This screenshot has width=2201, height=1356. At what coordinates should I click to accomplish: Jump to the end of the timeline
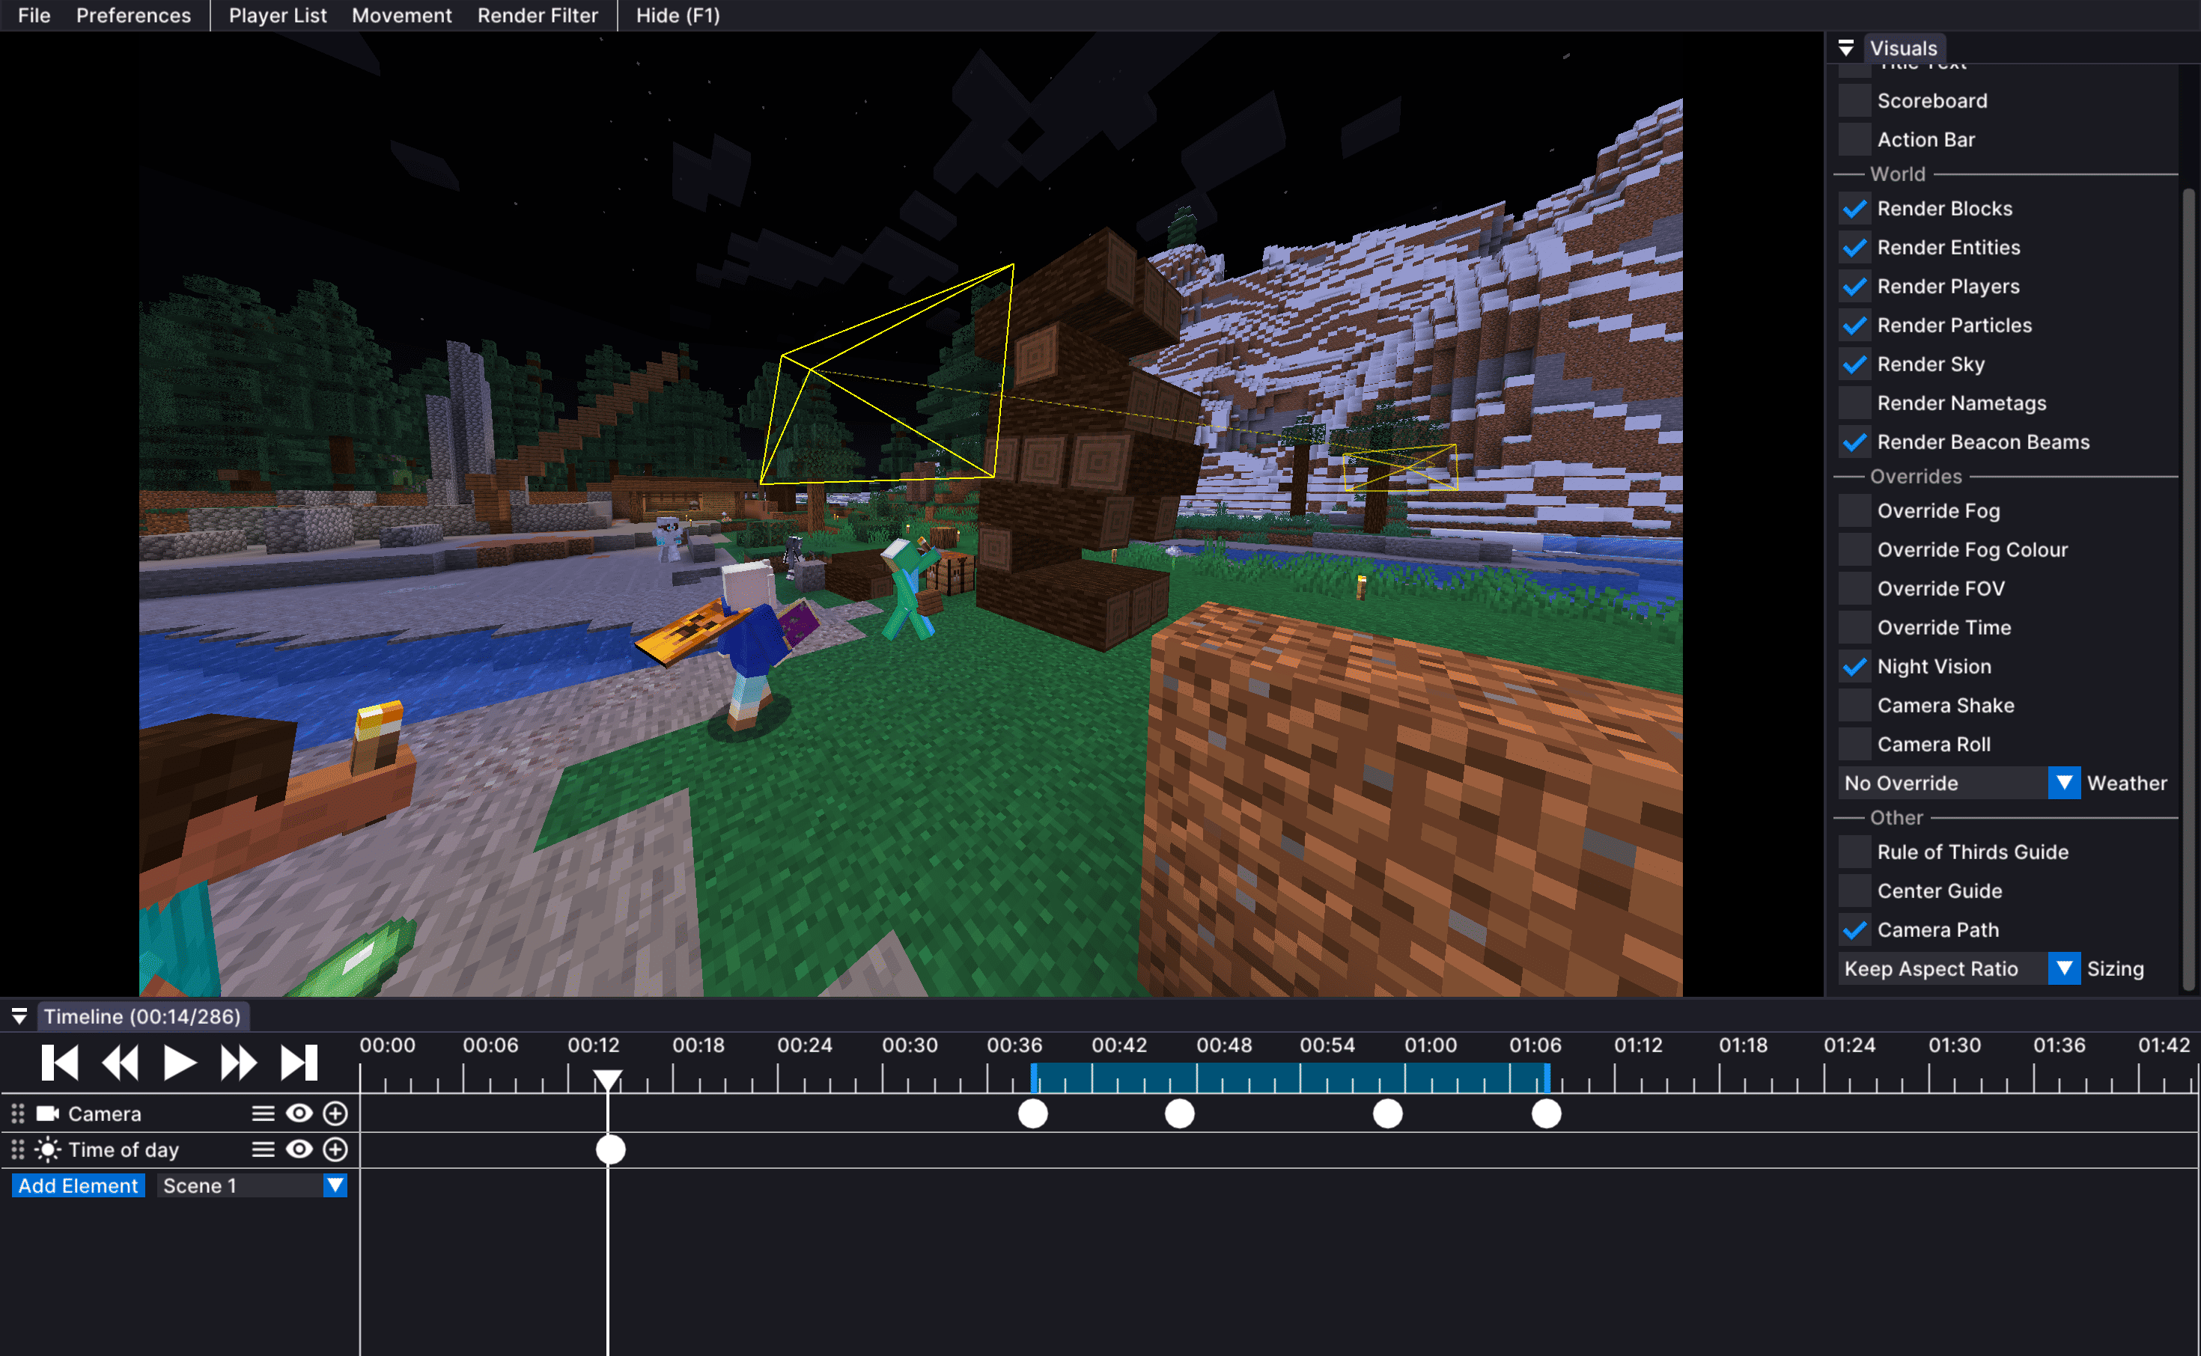pyautogui.click(x=299, y=1063)
